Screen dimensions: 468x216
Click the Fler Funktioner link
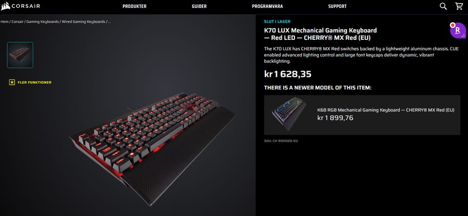35,82
